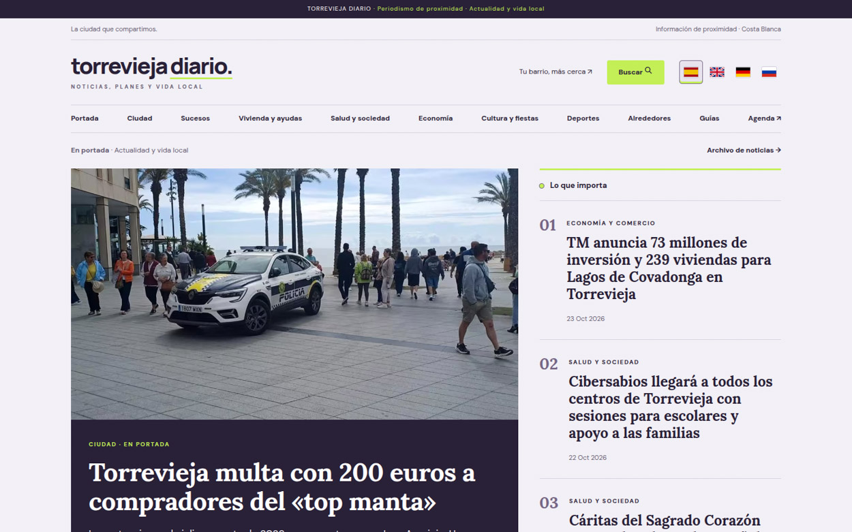The width and height of the screenshot is (852, 532).
Task: Open Cáritas del Sagrado Corazón article
Action: [665, 521]
